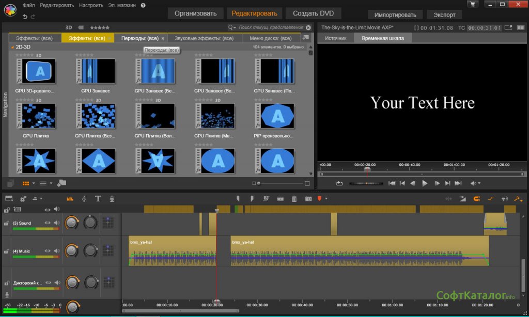This screenshot has height=317, width=529.
Task: Open the Файл menu
Action: 29,5
